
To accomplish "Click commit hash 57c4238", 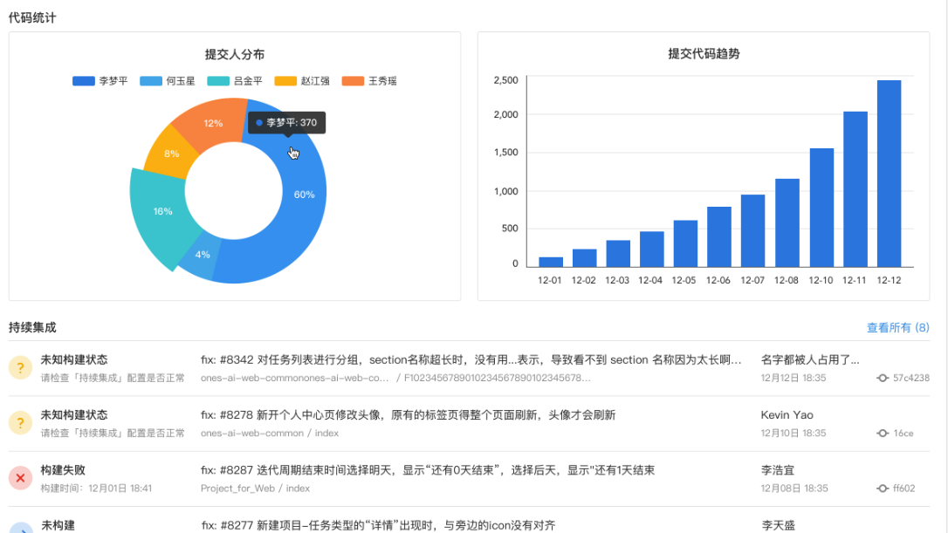I will 911,379.
